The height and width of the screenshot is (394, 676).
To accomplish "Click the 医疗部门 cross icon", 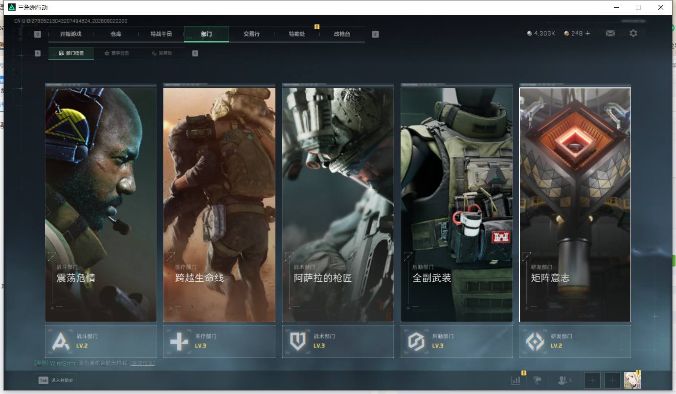I will coord(179,341).
